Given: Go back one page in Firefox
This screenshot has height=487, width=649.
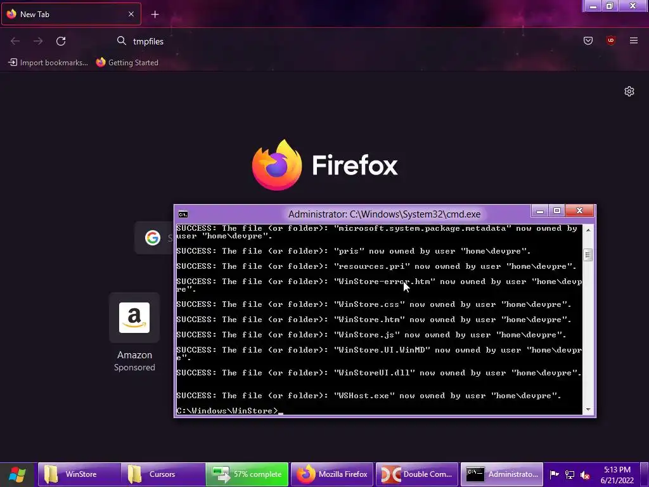Looking at the screenshot, I should [x=15, y=41].
